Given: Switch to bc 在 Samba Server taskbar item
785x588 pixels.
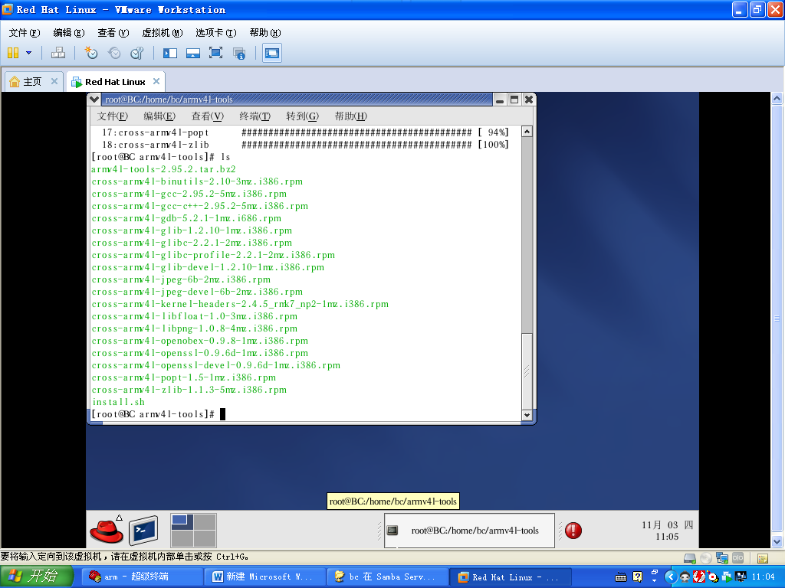Looking at the screenshot, I should coord(387,577).
